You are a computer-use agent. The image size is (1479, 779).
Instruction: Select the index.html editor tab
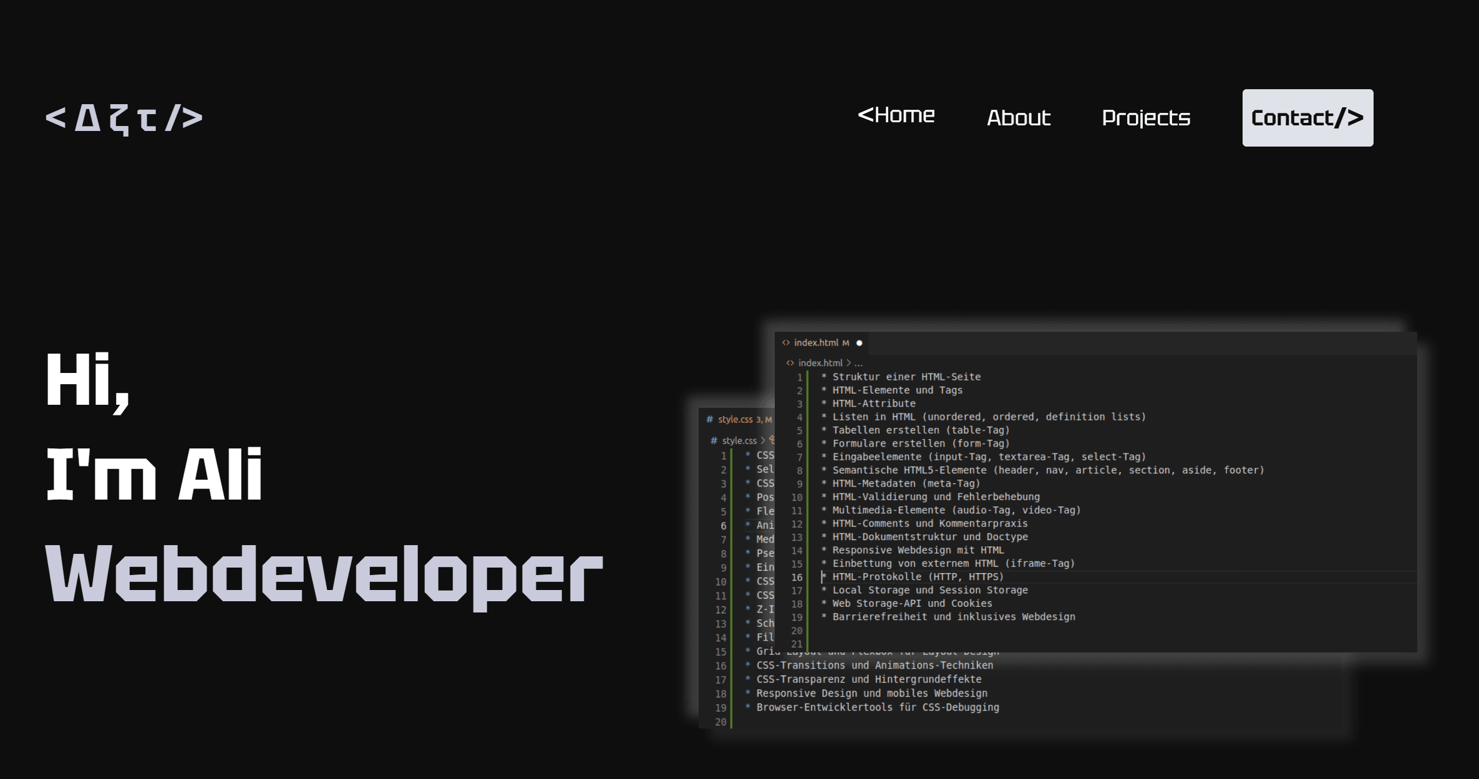pos(817,343)
